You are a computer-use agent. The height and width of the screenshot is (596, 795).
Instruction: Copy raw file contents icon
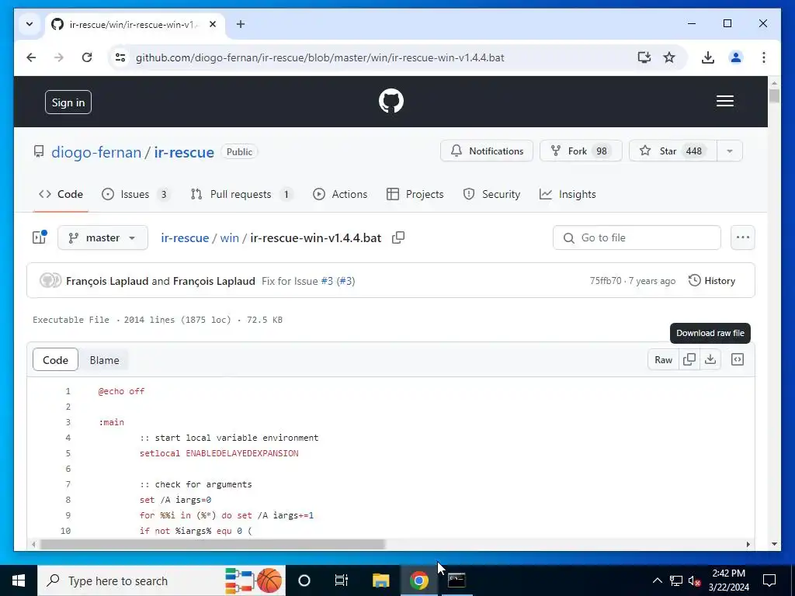(689, 359)
